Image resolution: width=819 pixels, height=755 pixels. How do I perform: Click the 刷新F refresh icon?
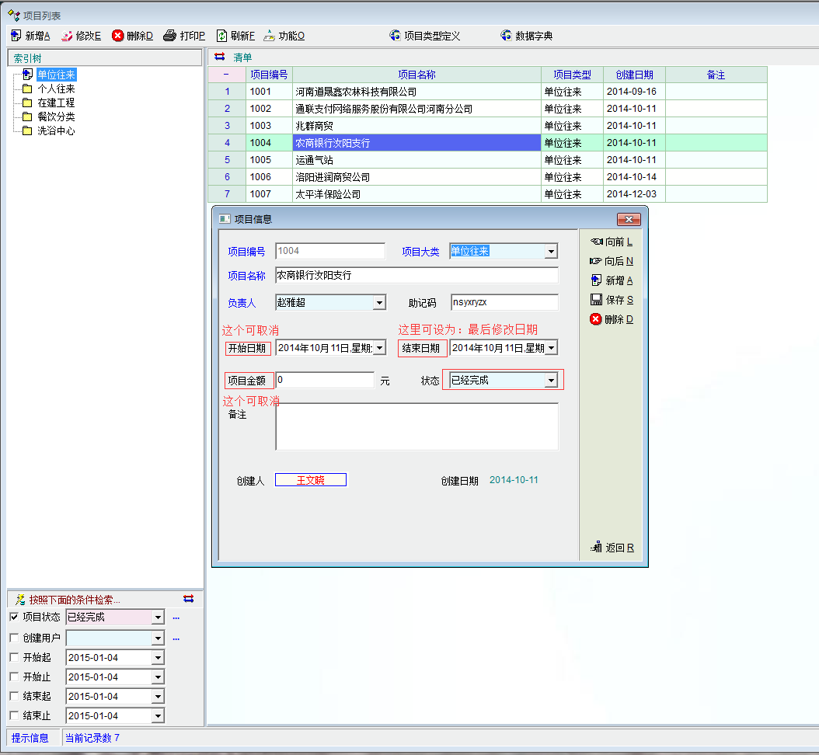pos(221,36)
